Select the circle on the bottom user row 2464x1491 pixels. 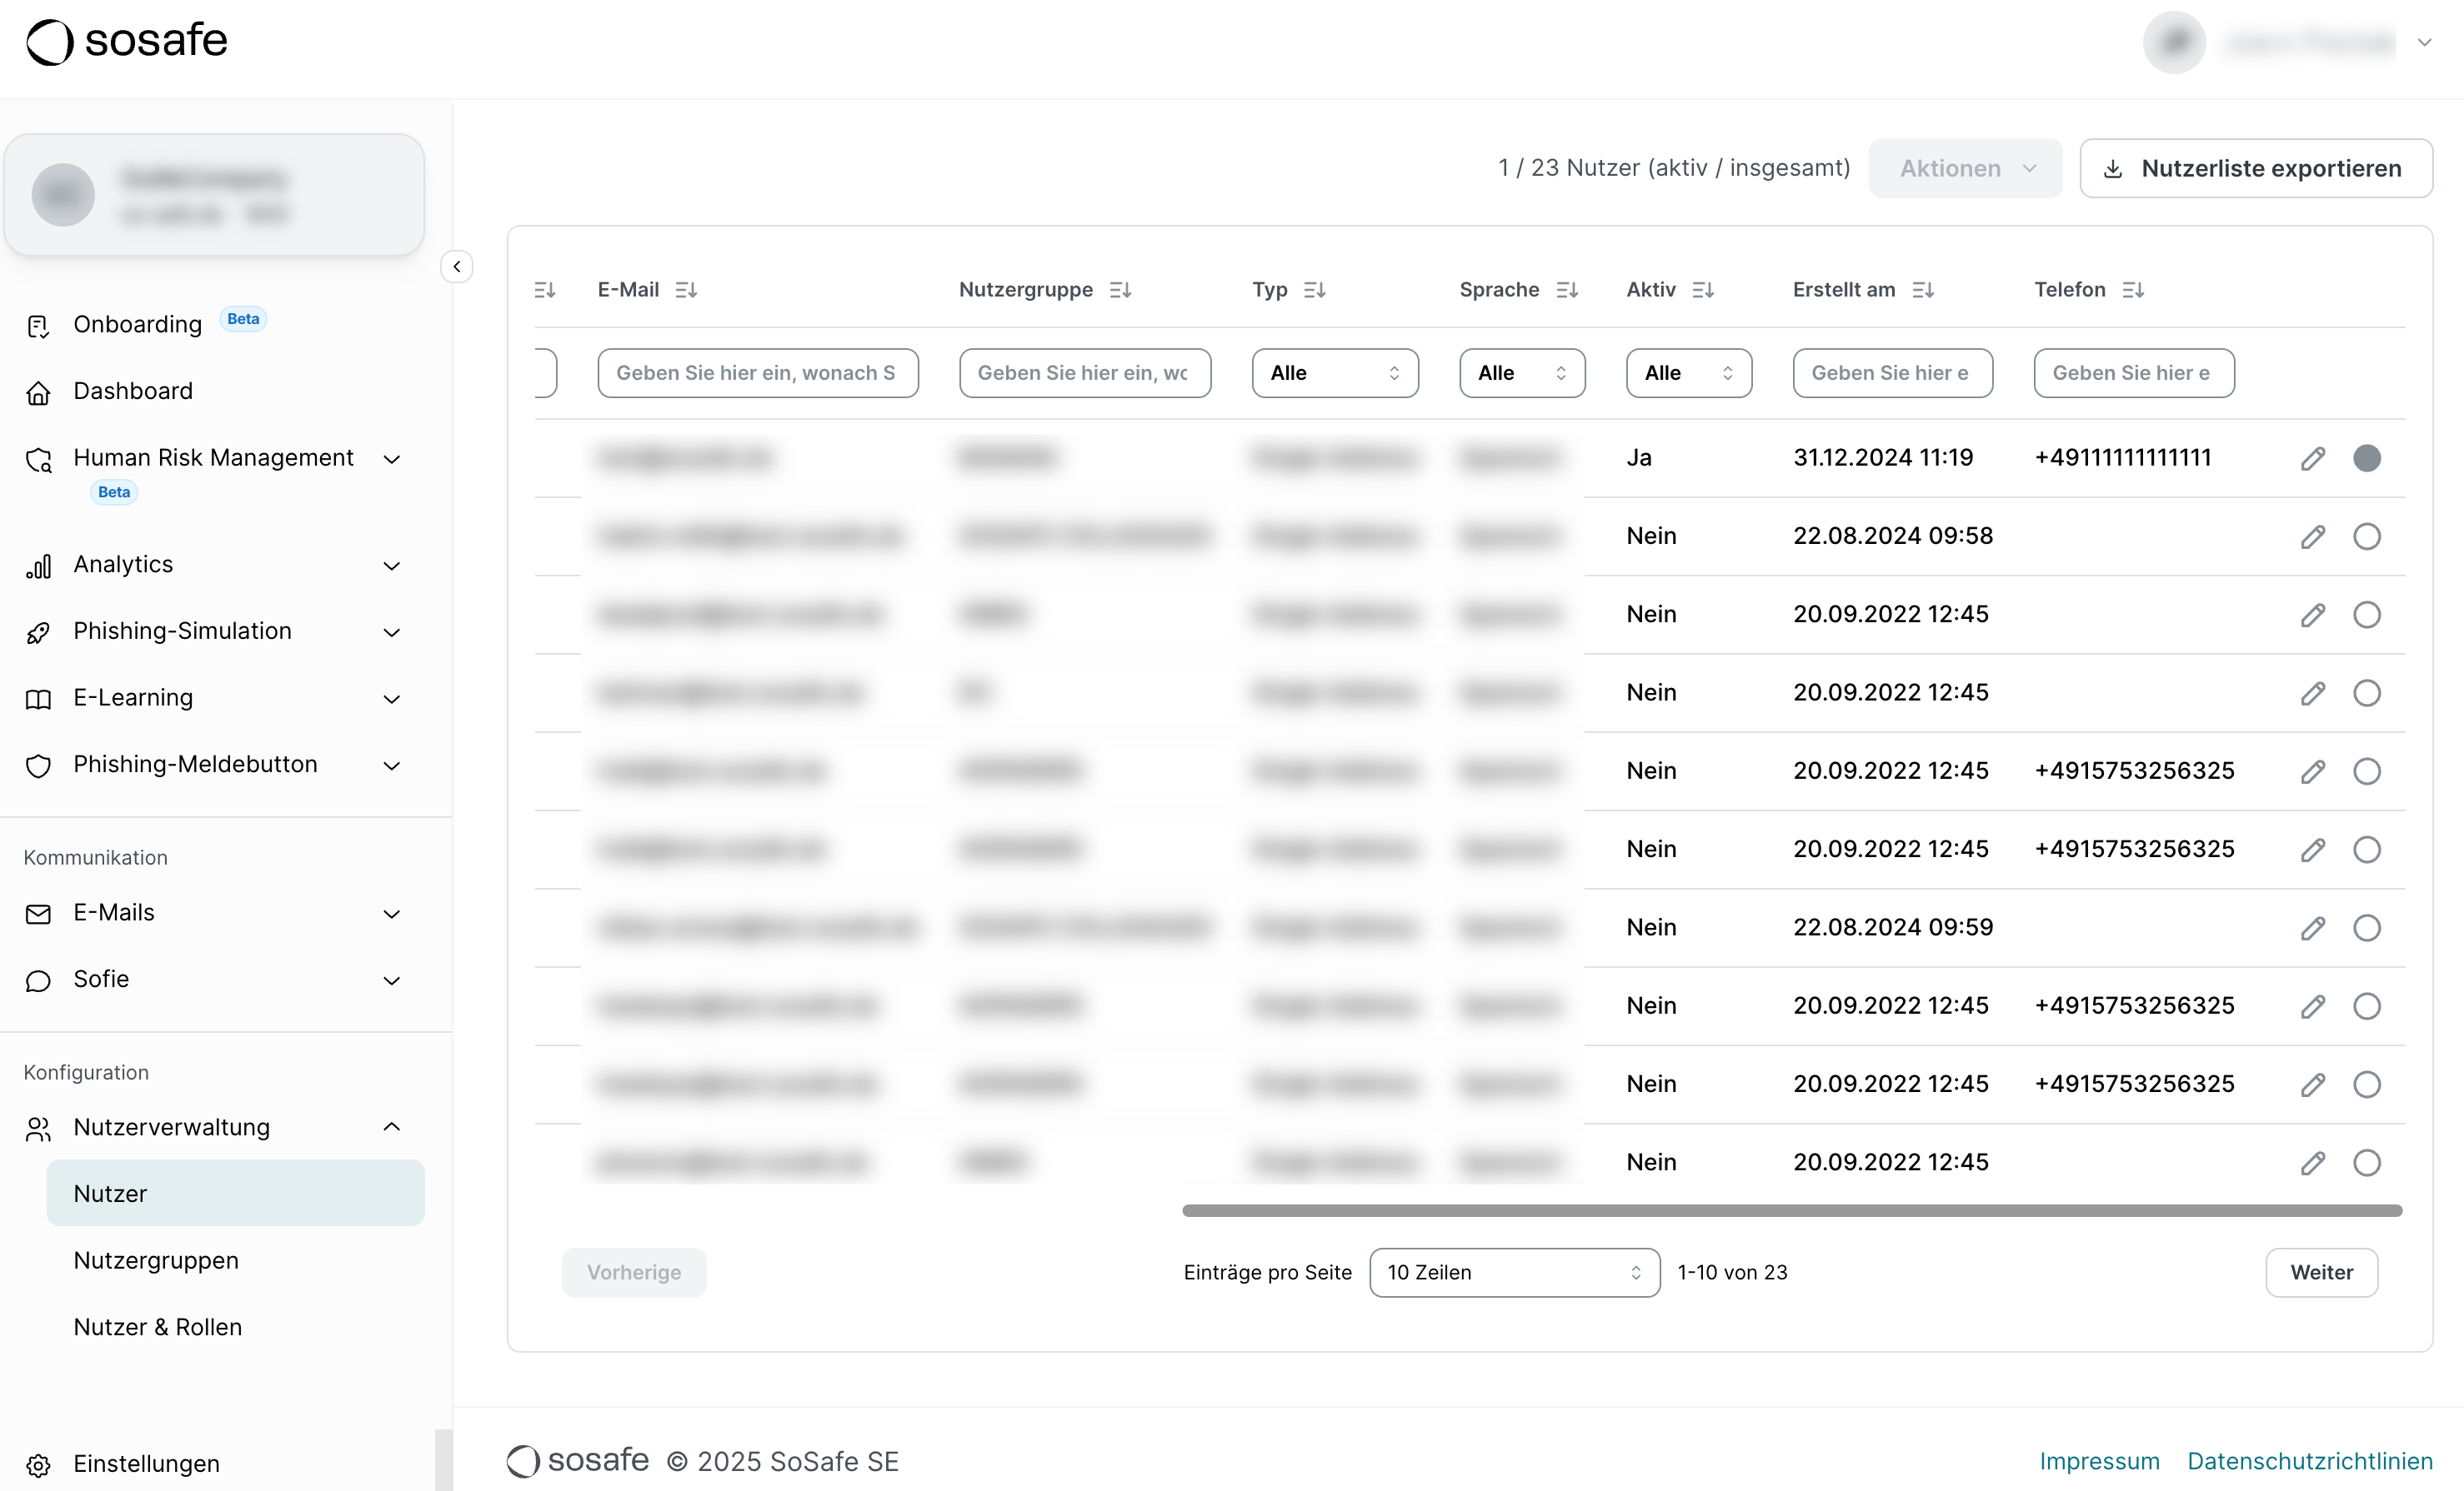click(x=2367, y=1162)
